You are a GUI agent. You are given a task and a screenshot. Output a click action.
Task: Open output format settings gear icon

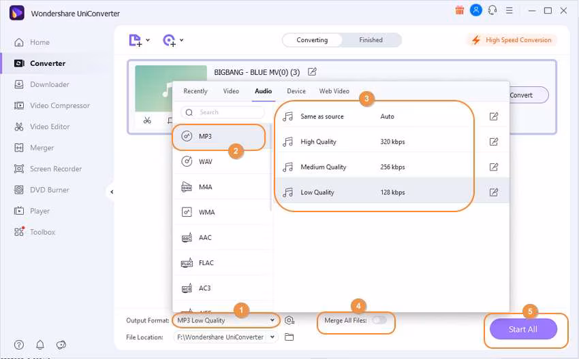coord(289,321)
